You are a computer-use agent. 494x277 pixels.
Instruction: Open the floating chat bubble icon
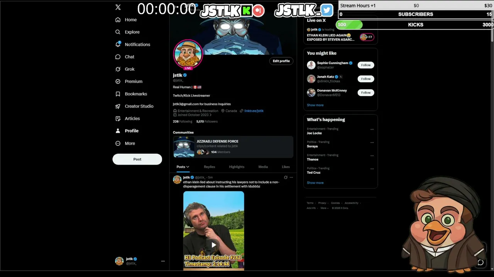tap(480, 262)
